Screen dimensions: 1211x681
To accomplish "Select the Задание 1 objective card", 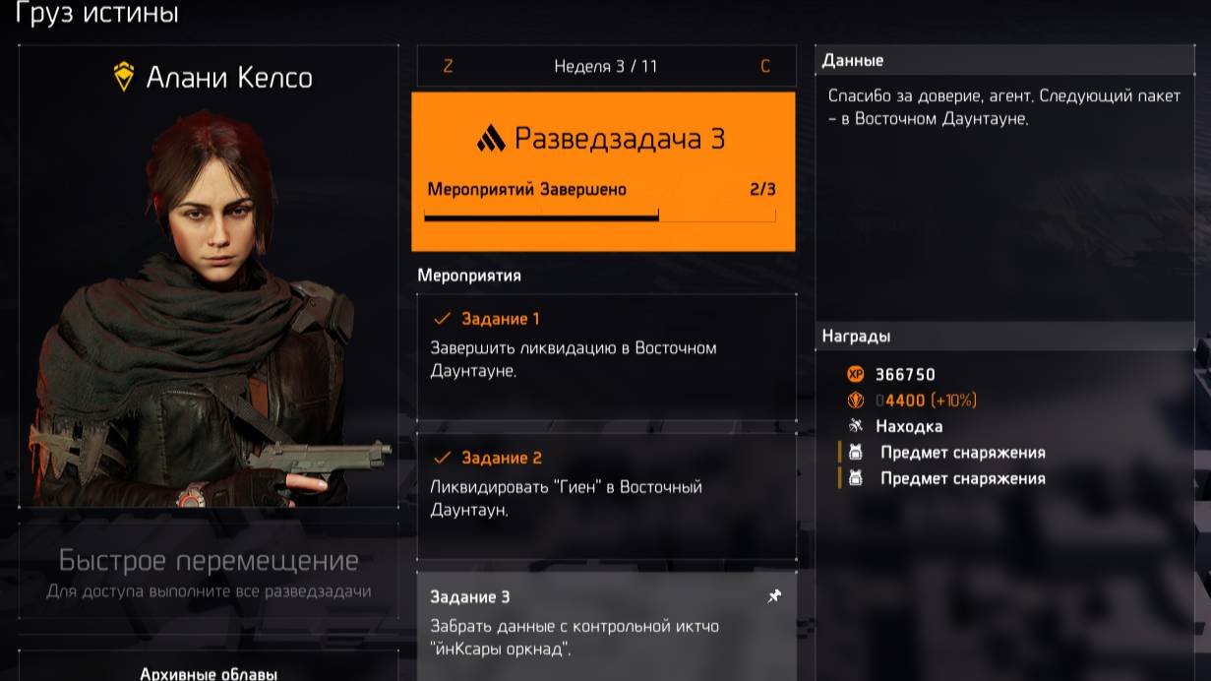I will click(606, 357).
